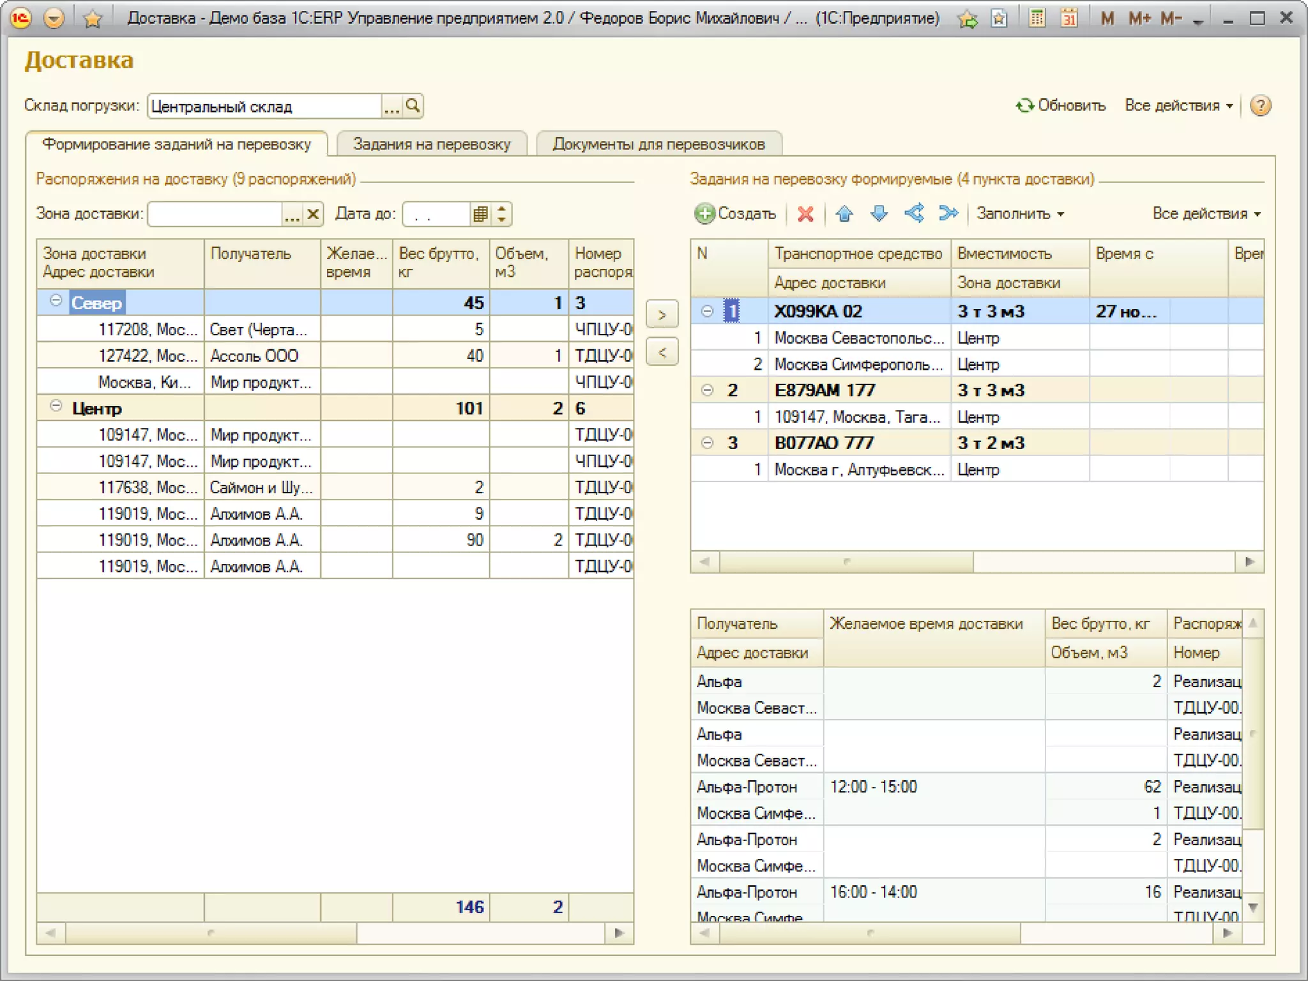Move selected orders right with > button
This screenshot has width=1308, height=981.
tap(662, 315)
